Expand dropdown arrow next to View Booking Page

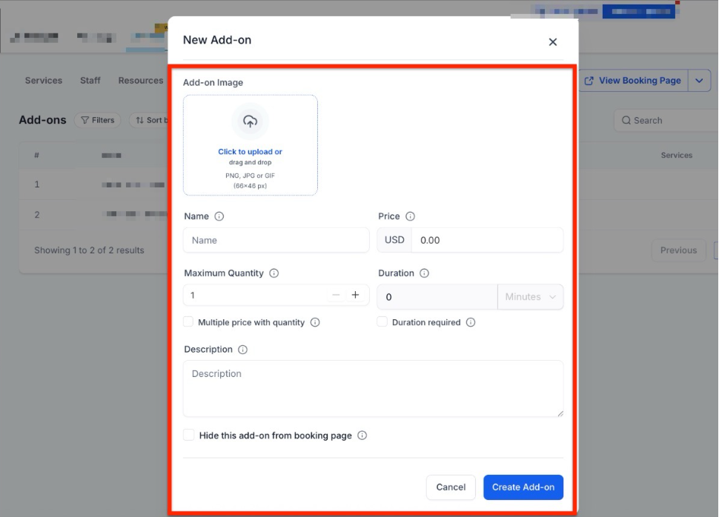click(x=699, y=81)
